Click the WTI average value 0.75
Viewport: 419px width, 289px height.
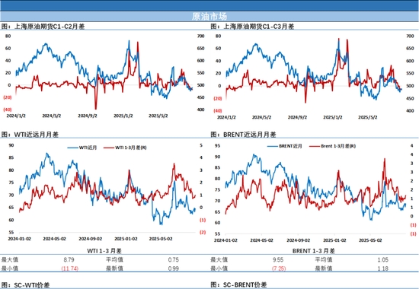(x=174, y=259)
